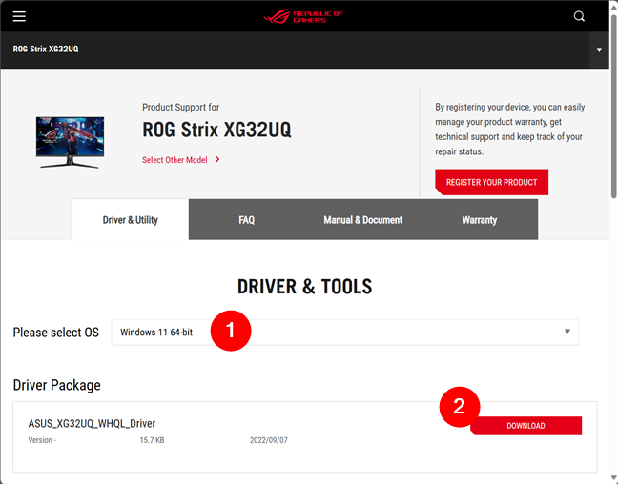The image size is (618, 484).
Task: Click the red number 2 marker
Action: [459, 407]
